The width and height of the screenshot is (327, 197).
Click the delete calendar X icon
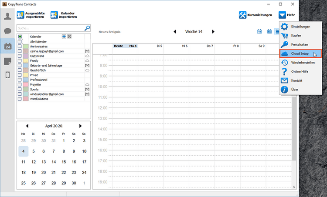pos(69,37)
